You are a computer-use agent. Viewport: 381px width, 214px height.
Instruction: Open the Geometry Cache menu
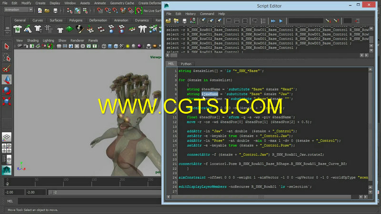(122, 3)
